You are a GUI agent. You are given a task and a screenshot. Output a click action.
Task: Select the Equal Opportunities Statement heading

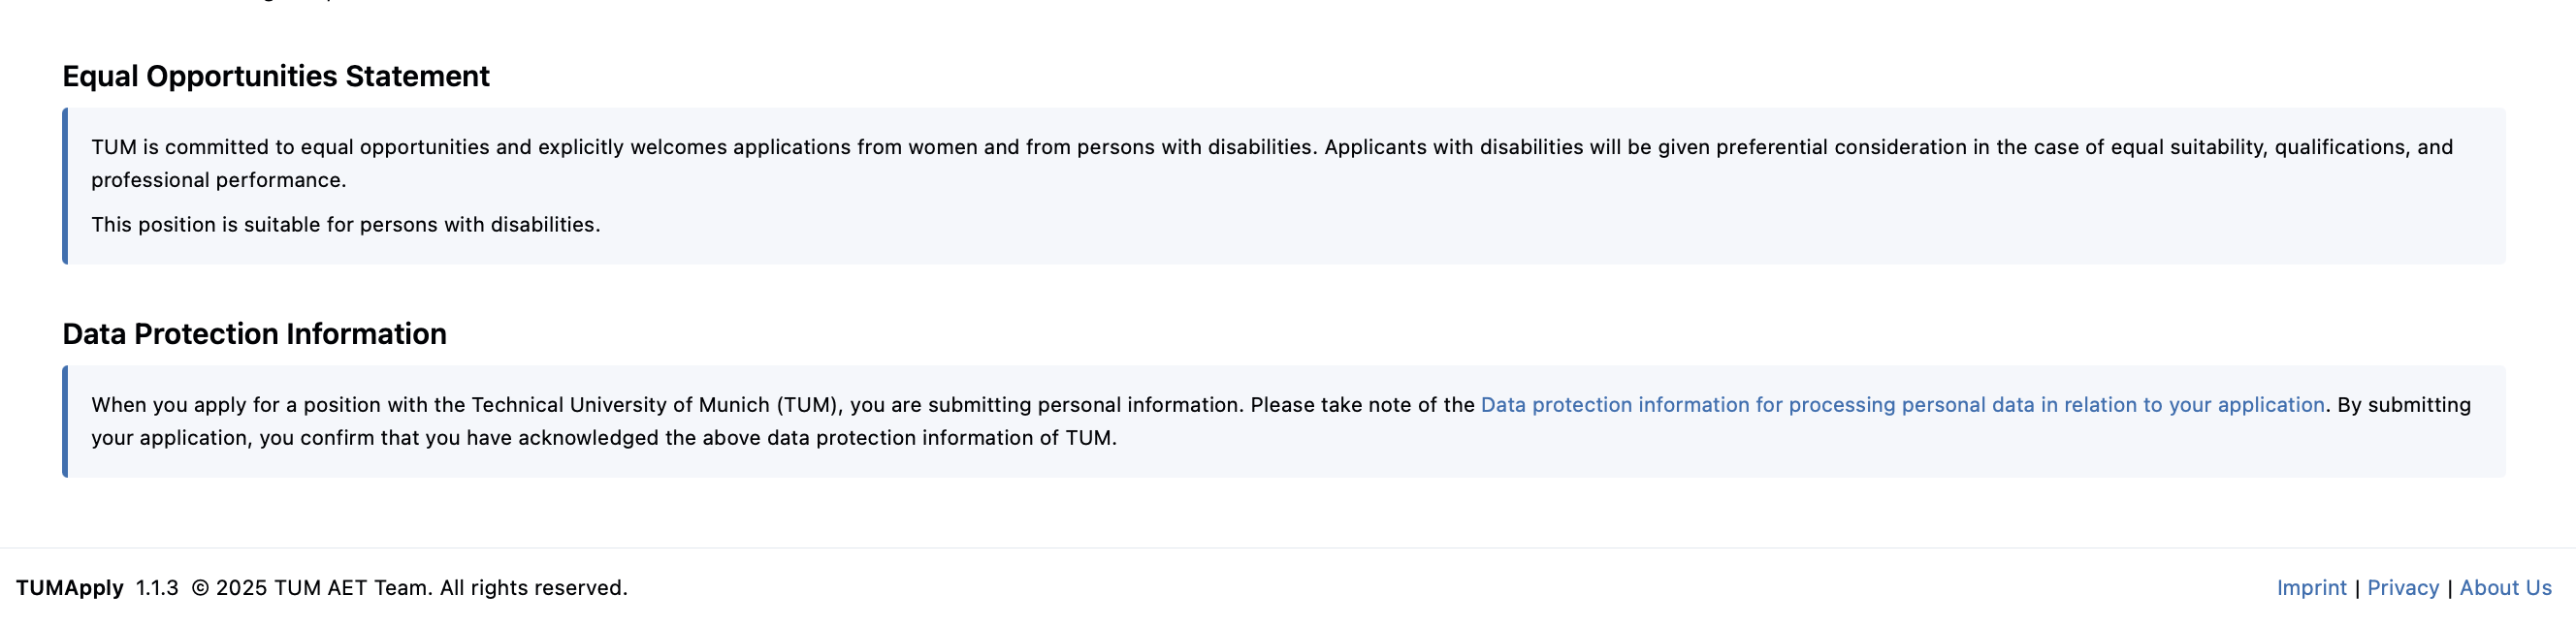(276, 75)
